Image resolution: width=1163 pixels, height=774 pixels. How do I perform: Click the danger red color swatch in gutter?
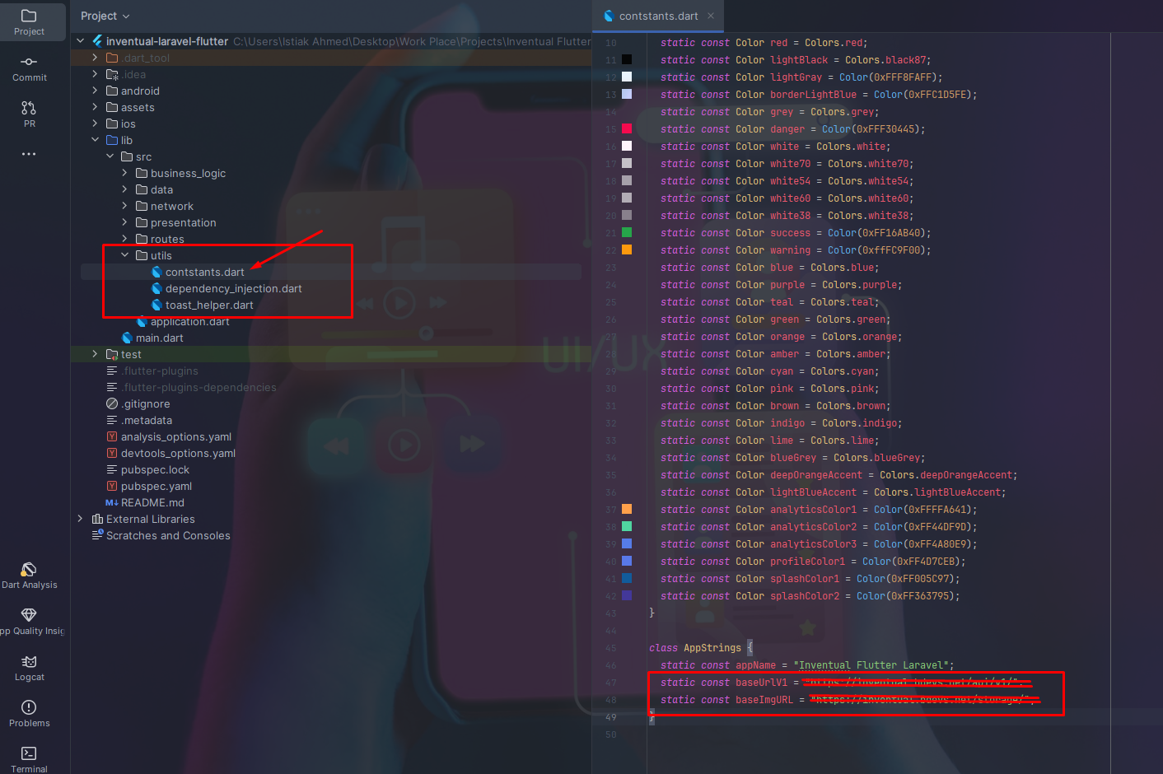tap(627, 128)
